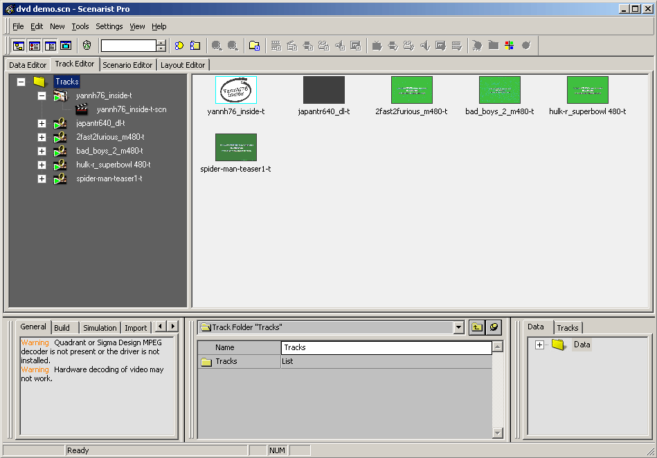The image size is (657, 458).
Task: Click the empty toolbar number field
Action: click(129, 46)
